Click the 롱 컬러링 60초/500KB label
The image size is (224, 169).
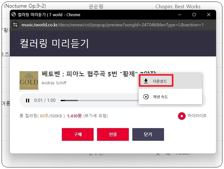(43, 116)
